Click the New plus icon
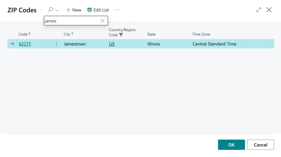This screenshot has width=281, height=157. tap(68, 10)
